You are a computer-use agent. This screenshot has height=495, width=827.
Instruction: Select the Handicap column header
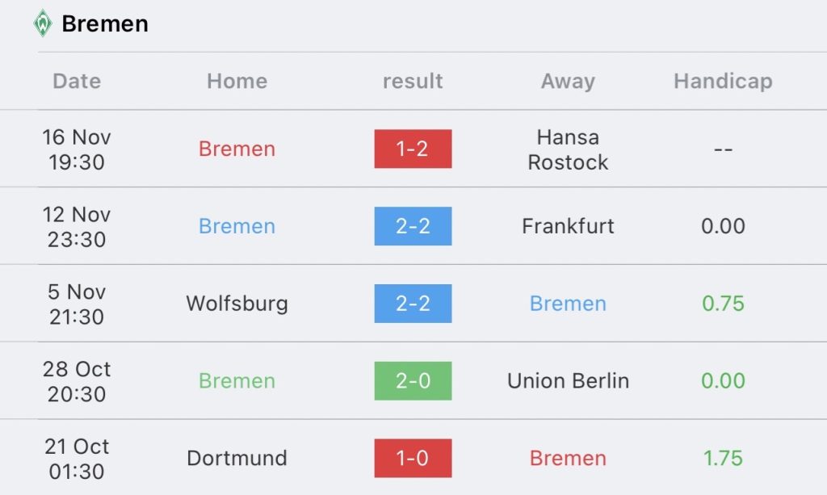(723, 82)
